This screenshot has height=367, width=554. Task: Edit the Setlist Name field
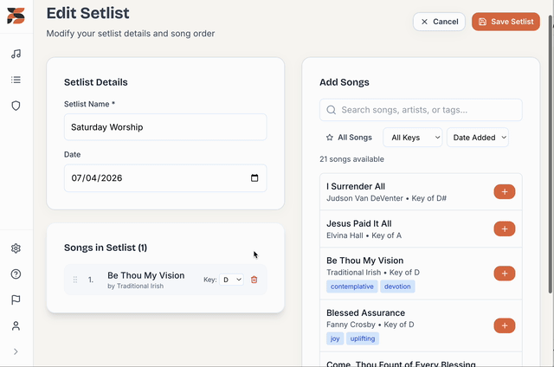(x=165, y=127)
